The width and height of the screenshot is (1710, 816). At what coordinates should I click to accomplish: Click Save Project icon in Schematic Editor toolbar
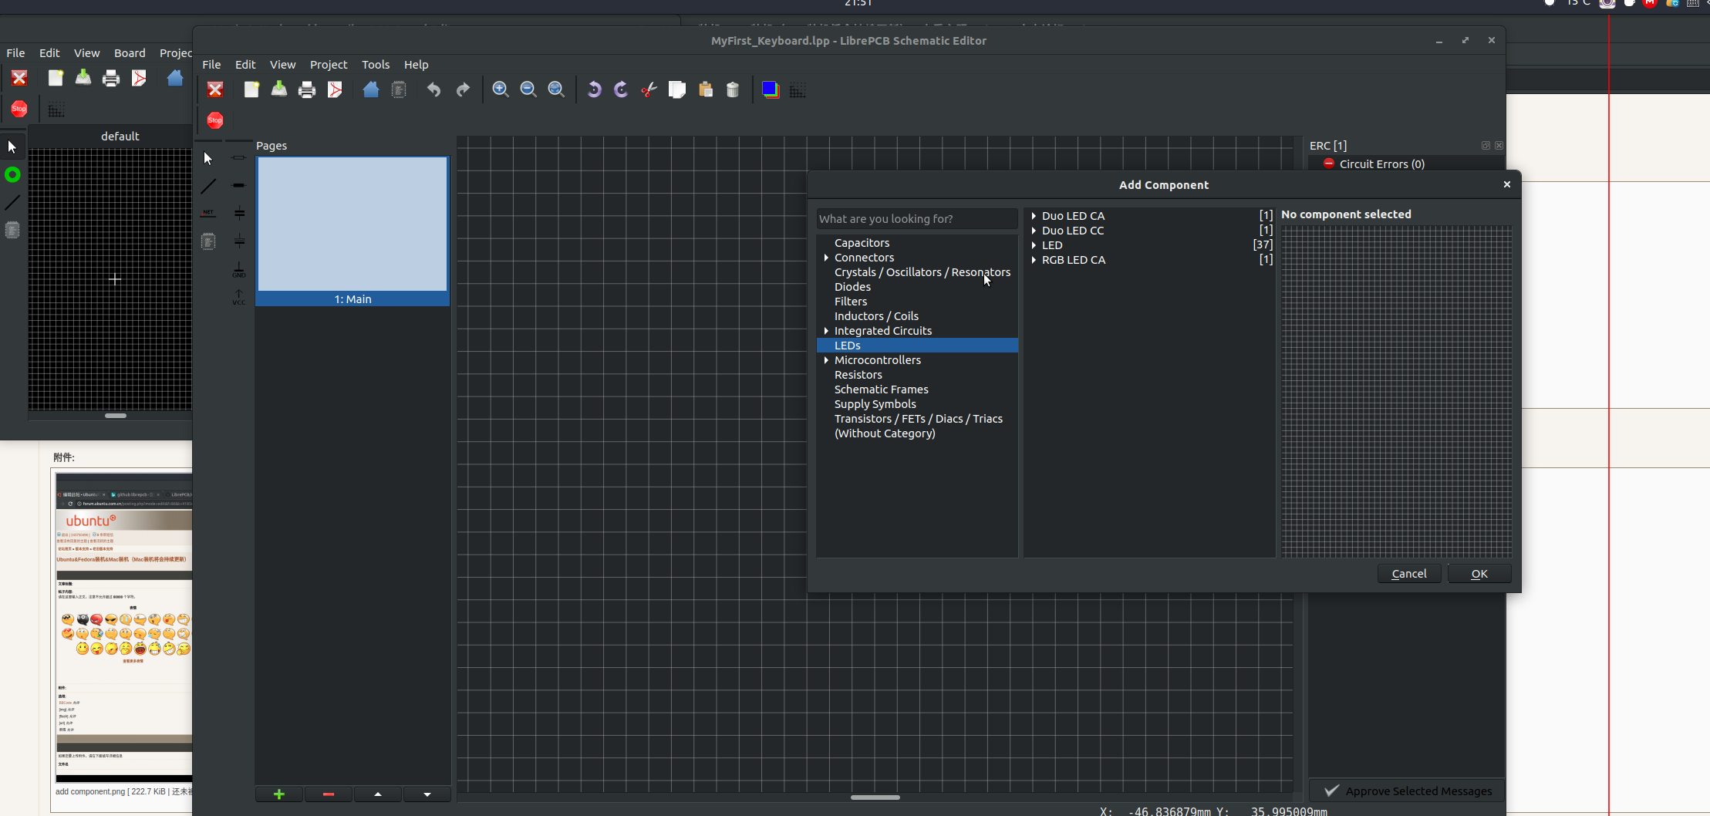[x=279, y=90]
